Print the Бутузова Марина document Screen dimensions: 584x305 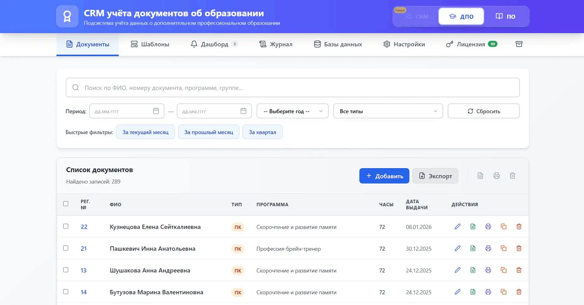pos(488,292)
